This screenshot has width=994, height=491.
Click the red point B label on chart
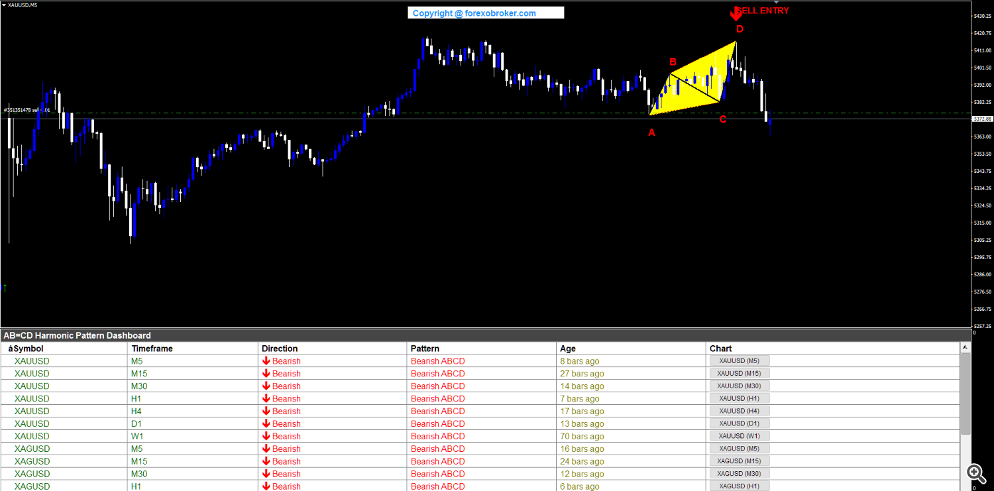coord(673,62)
